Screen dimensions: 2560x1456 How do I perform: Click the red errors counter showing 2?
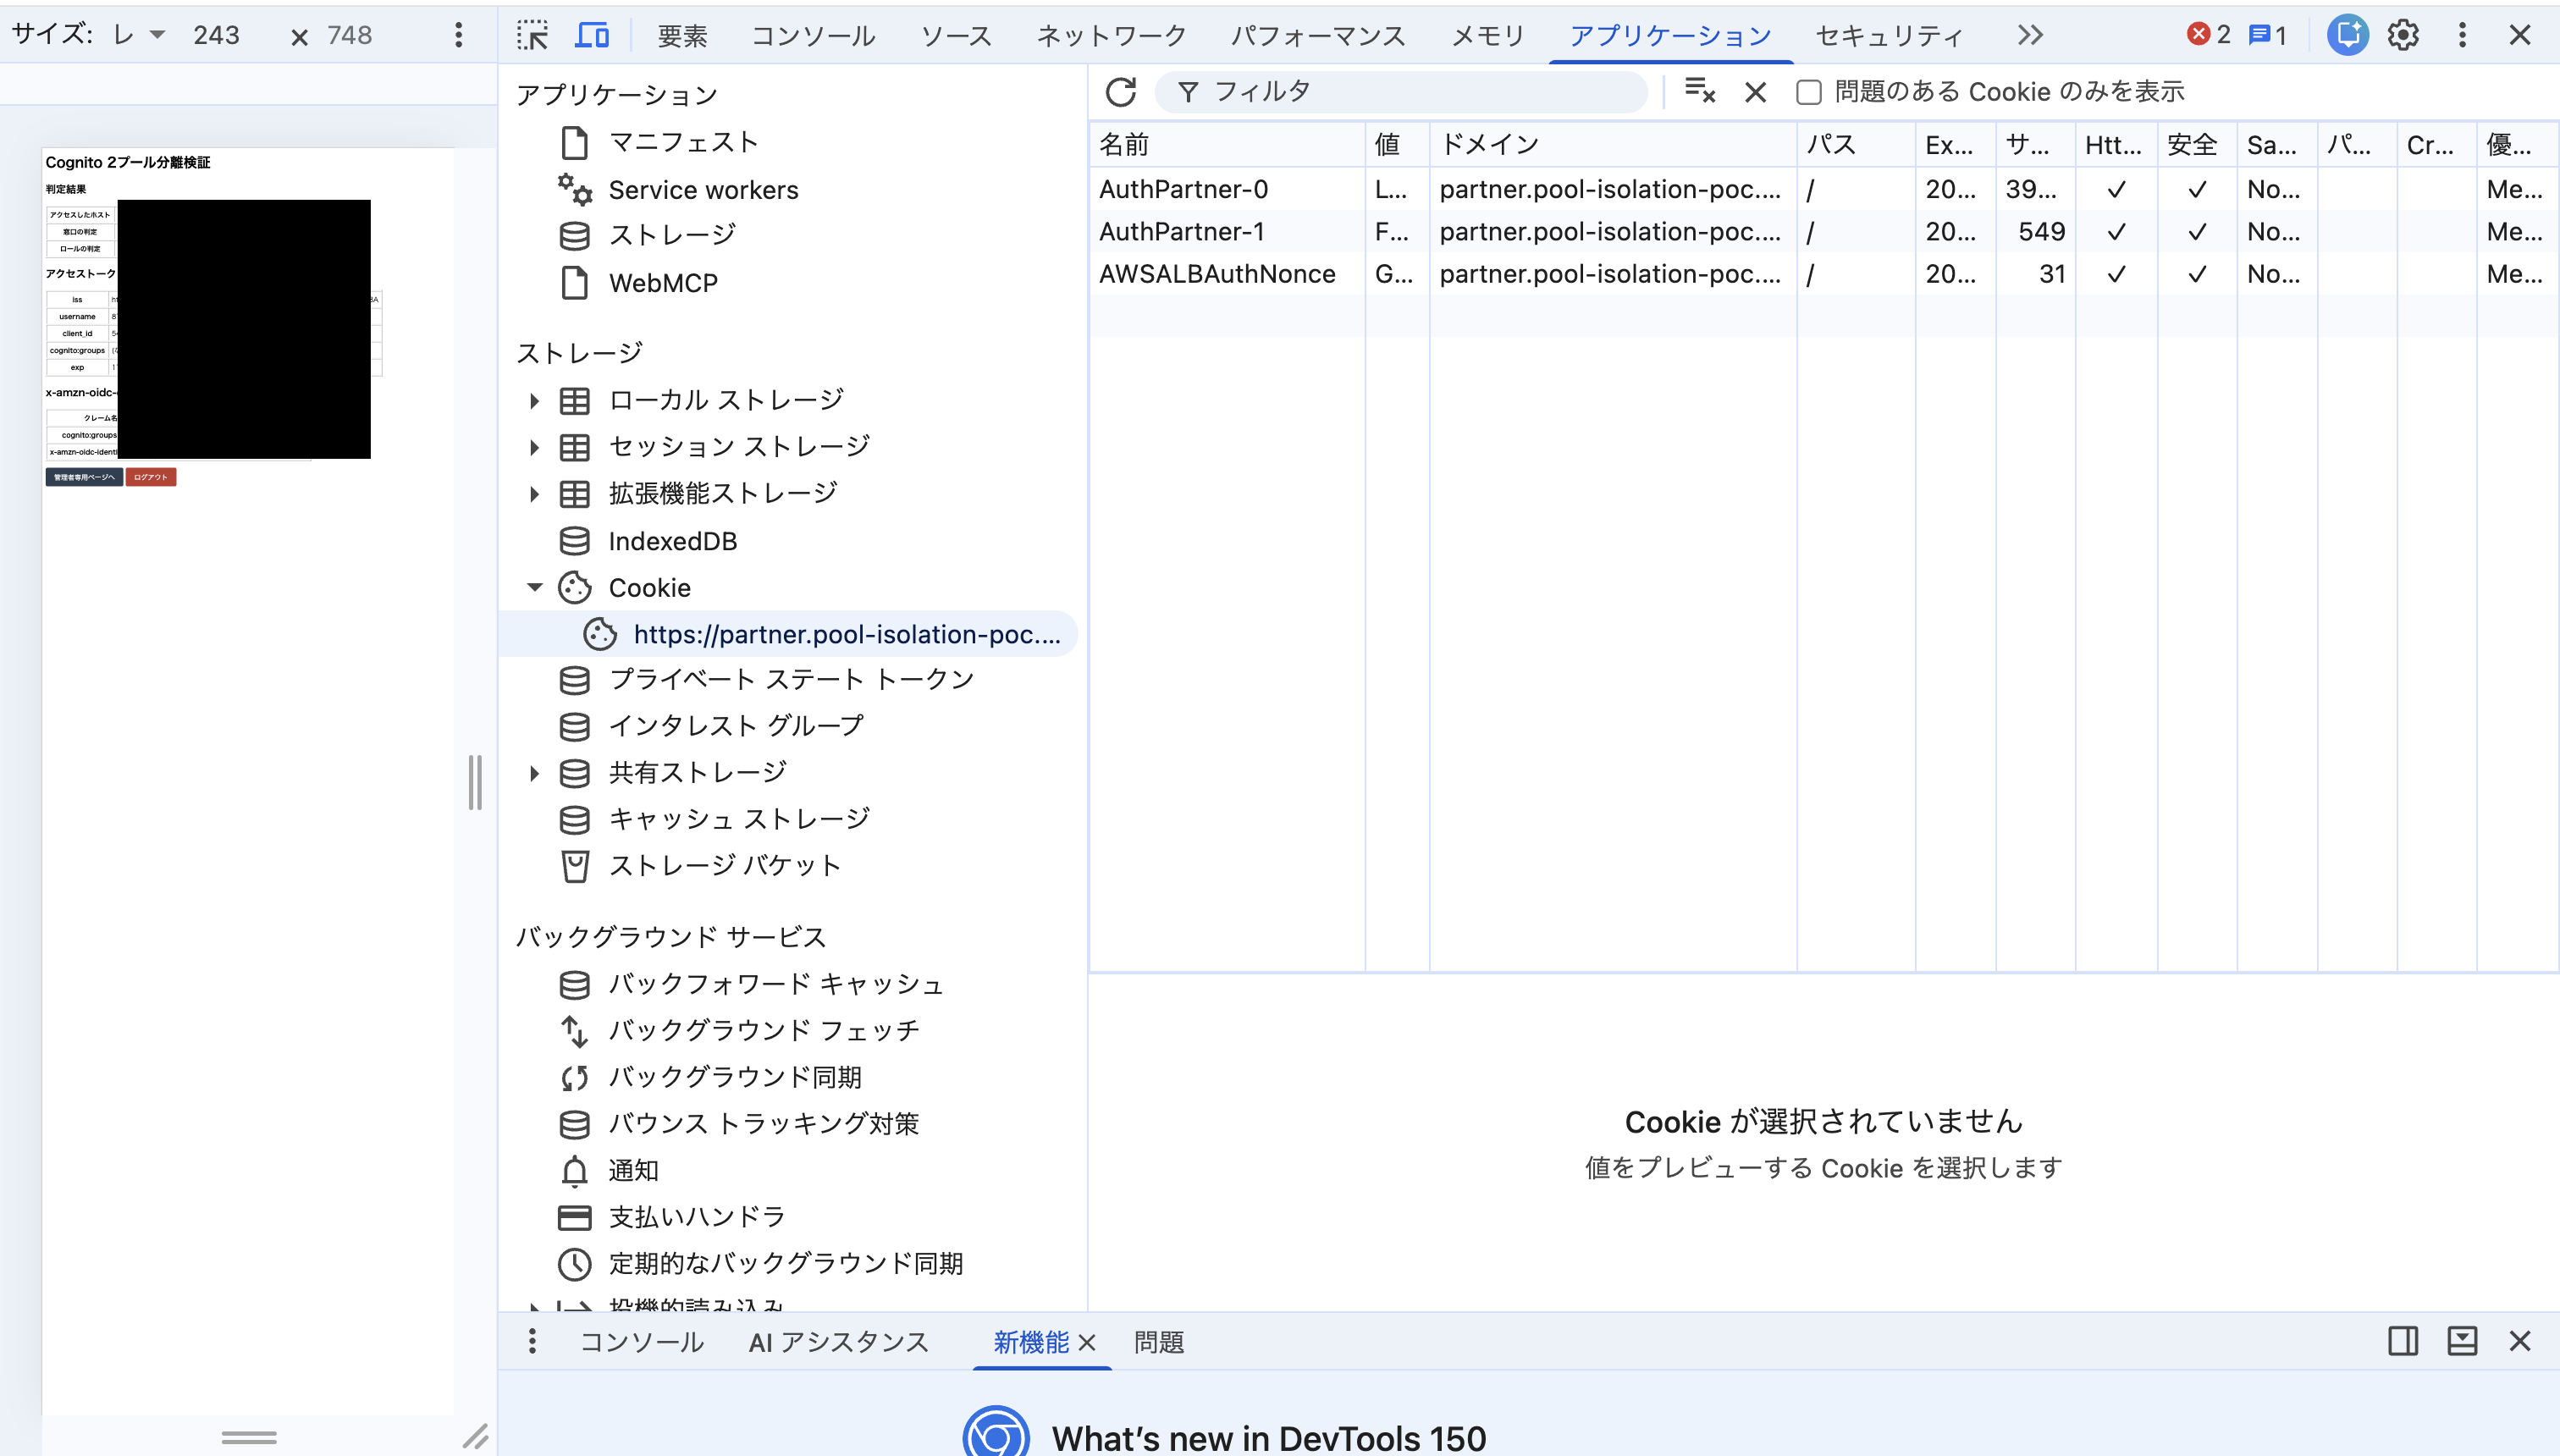2208,36
